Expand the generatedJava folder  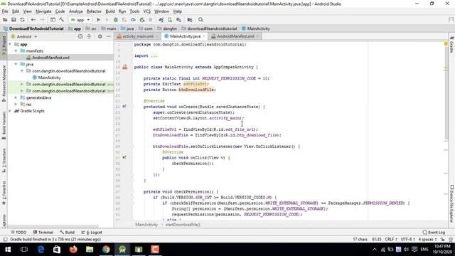tap(16, 98)
